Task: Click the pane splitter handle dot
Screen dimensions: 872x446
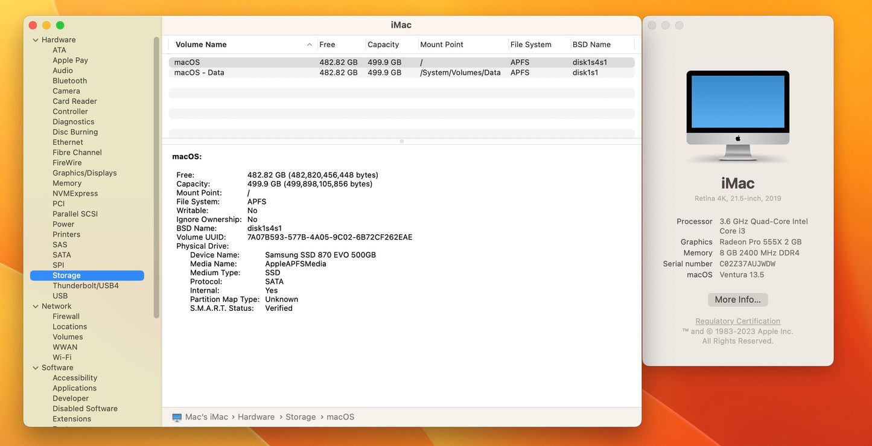Action: 402,141
